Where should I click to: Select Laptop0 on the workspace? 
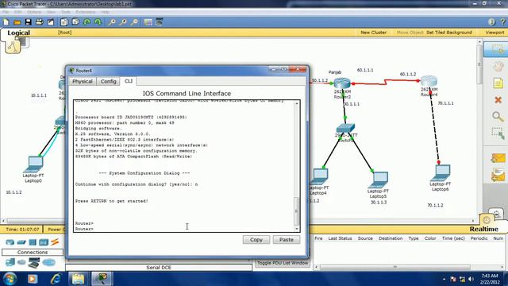[x=33, y=164]
